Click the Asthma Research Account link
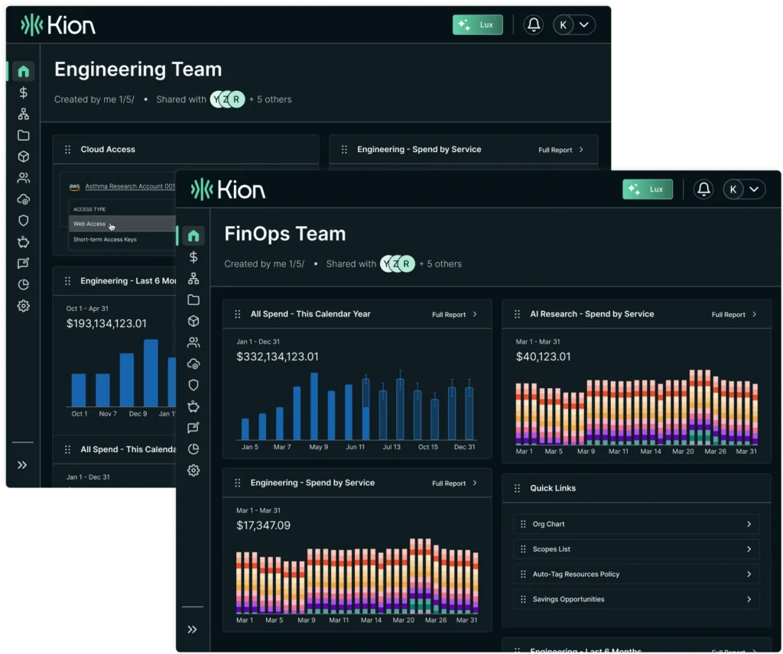This screenshot has height=654, width=783. coord(130,186)
